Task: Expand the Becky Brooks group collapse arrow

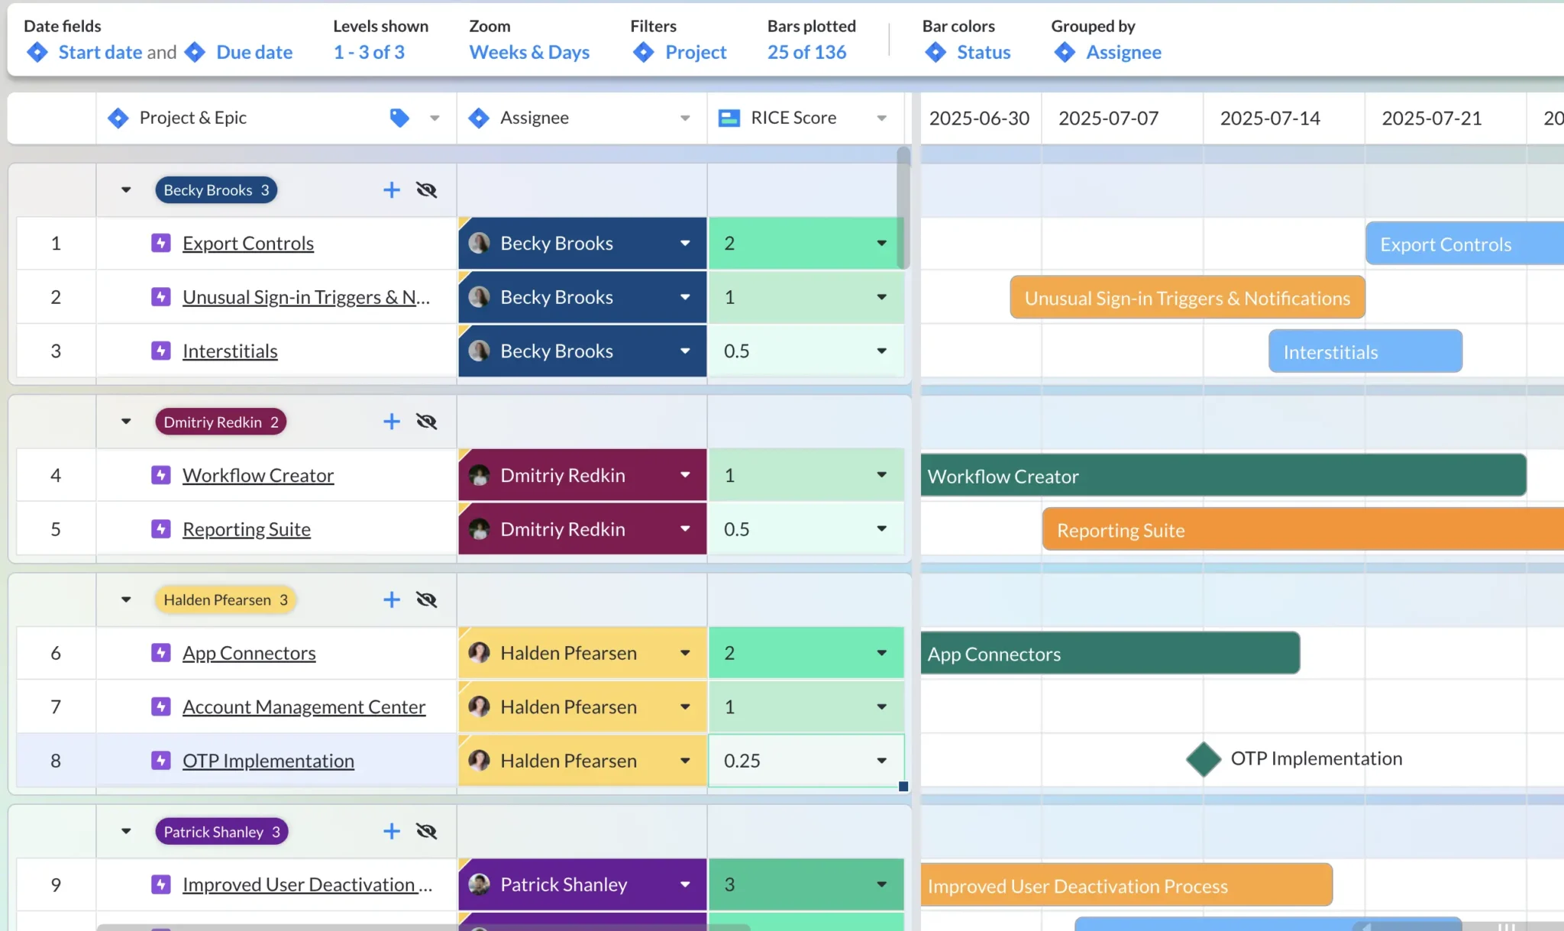Action: [x=125, y=189]
